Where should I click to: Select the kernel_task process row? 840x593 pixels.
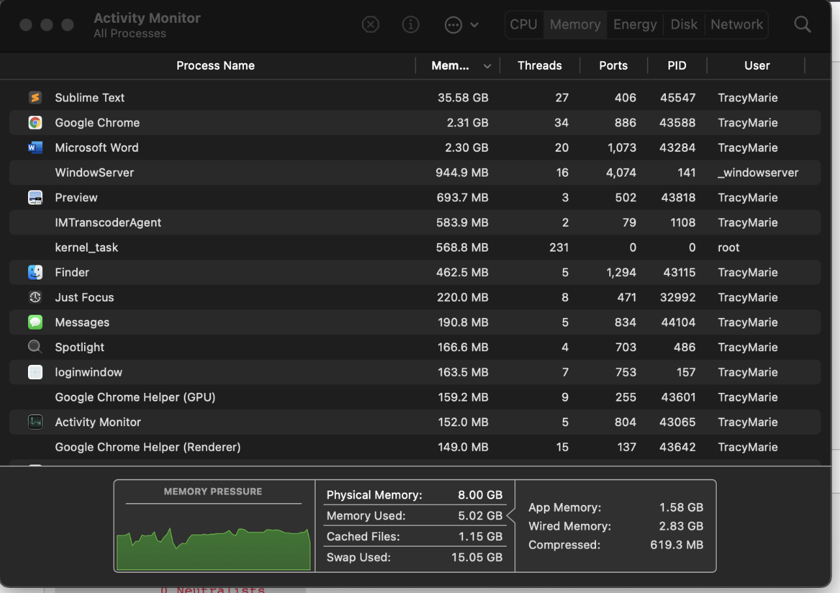87,248
